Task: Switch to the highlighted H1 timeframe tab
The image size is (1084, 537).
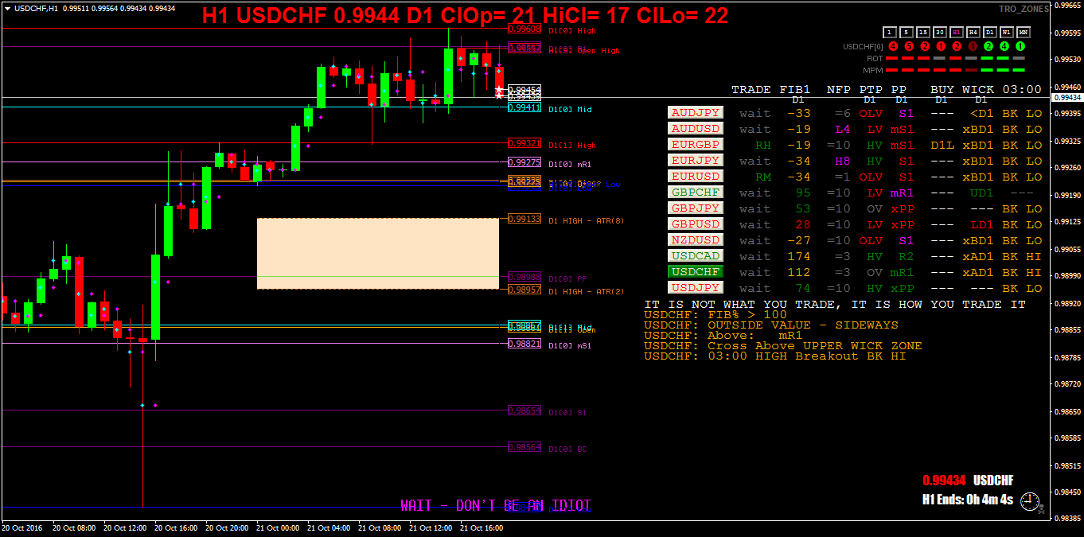Action: click(x=957, y=33)
